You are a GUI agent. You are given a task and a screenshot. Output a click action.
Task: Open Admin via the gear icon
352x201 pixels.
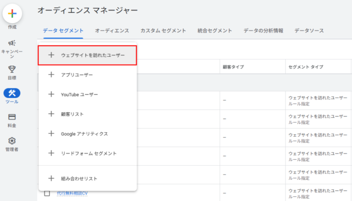(12, 141)
